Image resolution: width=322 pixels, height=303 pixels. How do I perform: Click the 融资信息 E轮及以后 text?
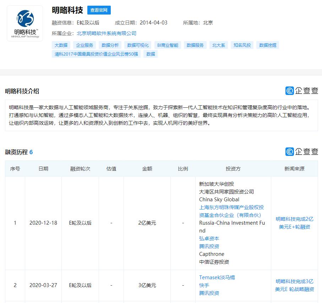pos(76,23)
